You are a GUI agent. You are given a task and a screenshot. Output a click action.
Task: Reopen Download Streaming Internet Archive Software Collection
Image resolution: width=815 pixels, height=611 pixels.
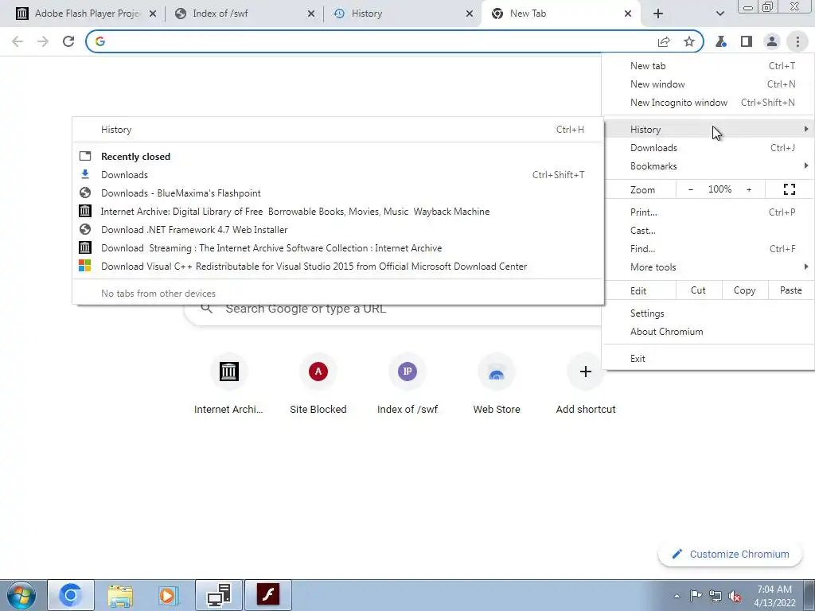337,248
